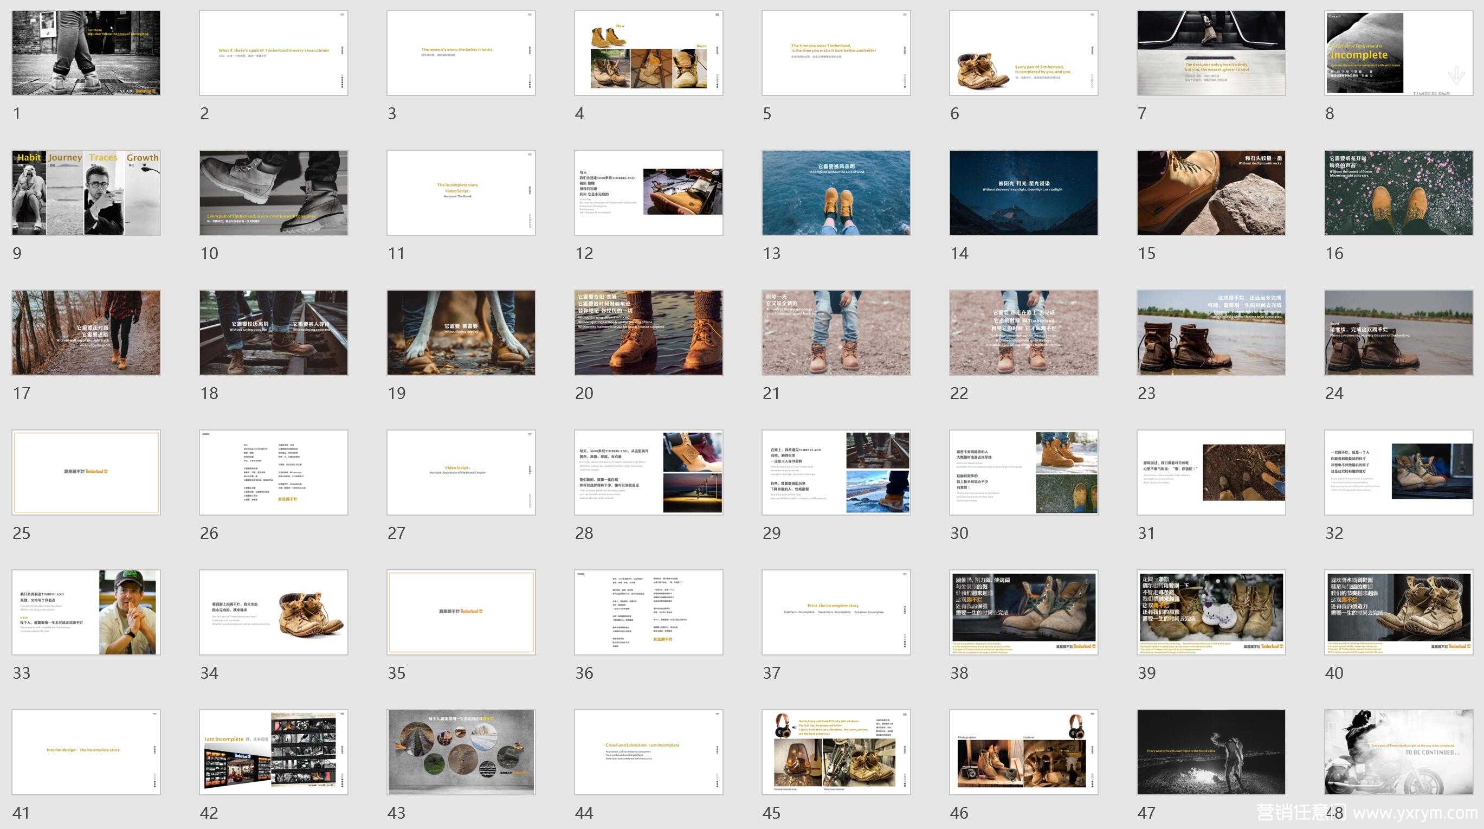Select slide 32 boot on blue background thumbnail
1484x829 pixels.
point(1399,472)
